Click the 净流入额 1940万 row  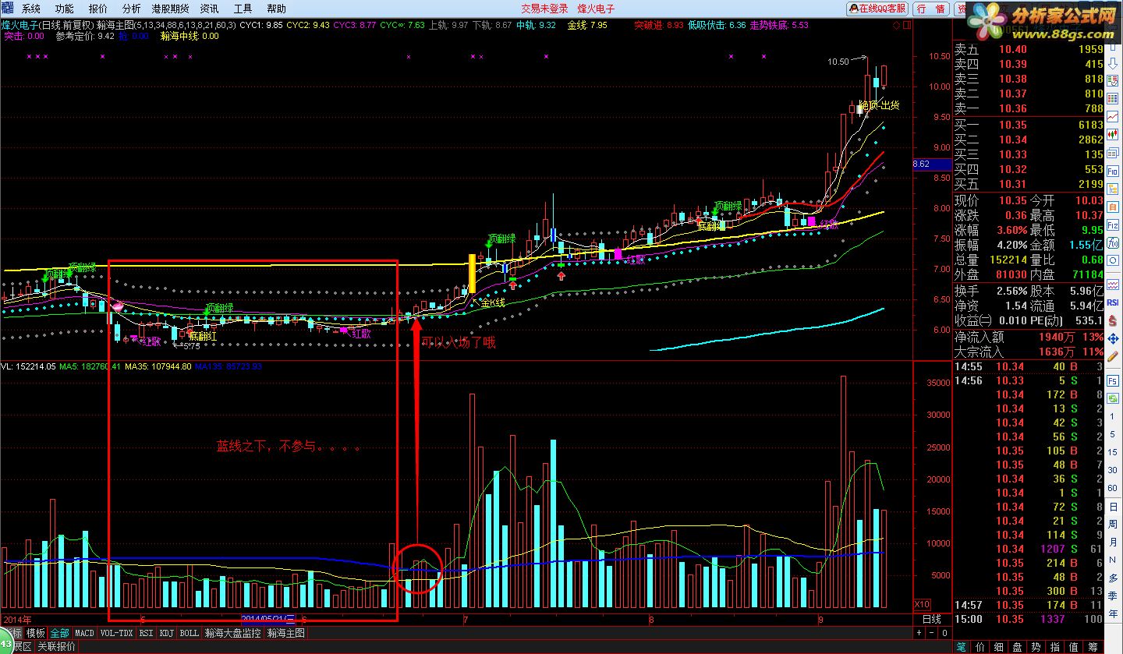click(x=1029, y=338)
